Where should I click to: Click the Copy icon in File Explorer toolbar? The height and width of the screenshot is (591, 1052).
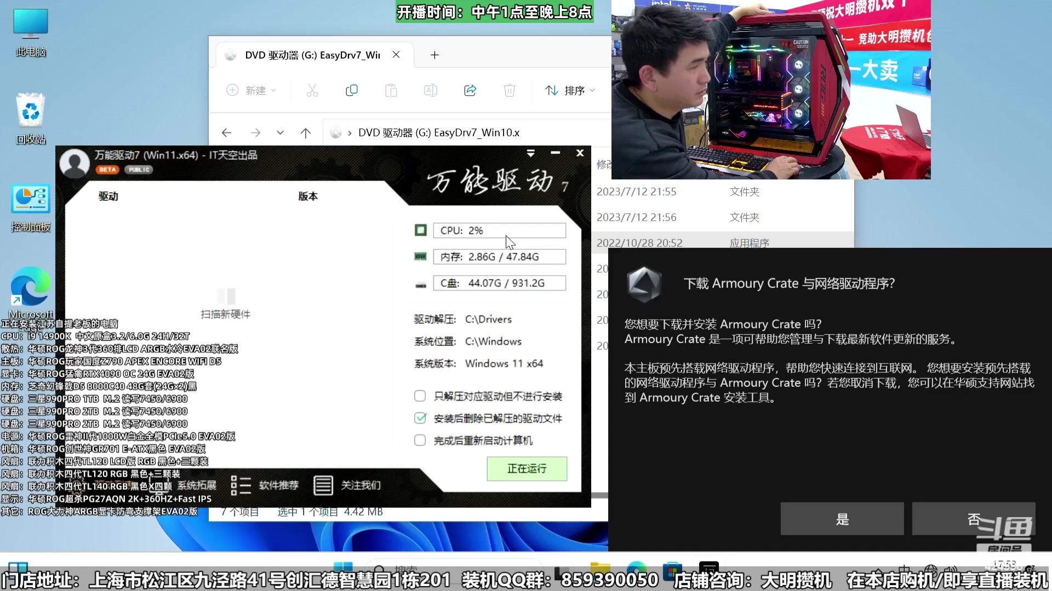[351, 90]
